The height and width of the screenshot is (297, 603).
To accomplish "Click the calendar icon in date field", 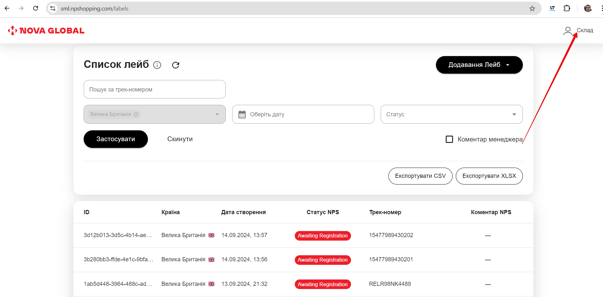I will click(x=242, y=114).
